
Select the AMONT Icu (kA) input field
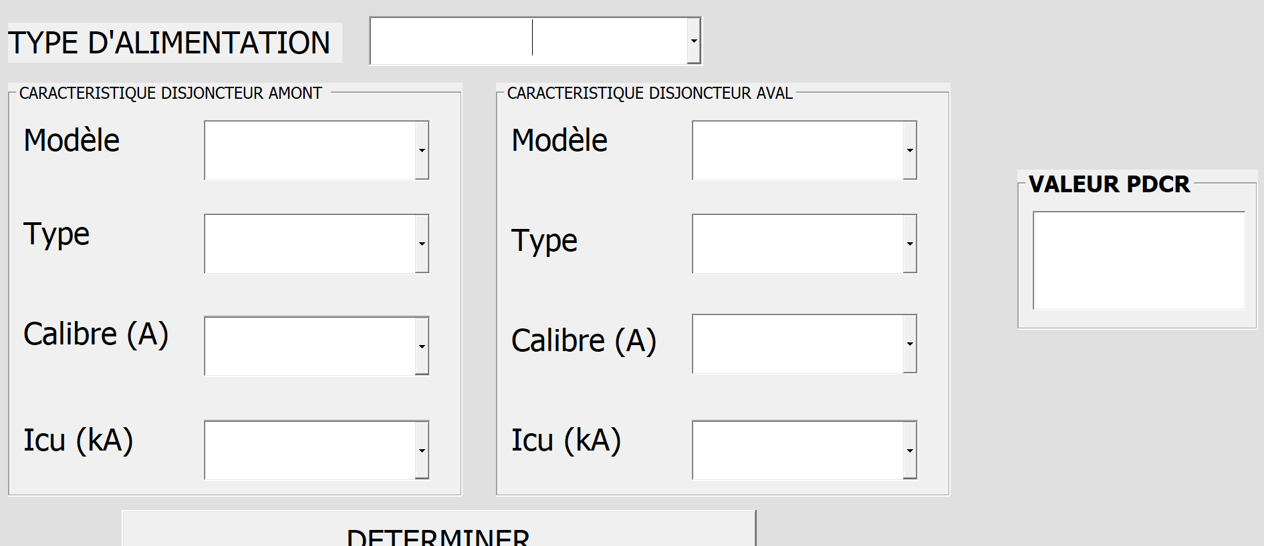click(309, 450)
